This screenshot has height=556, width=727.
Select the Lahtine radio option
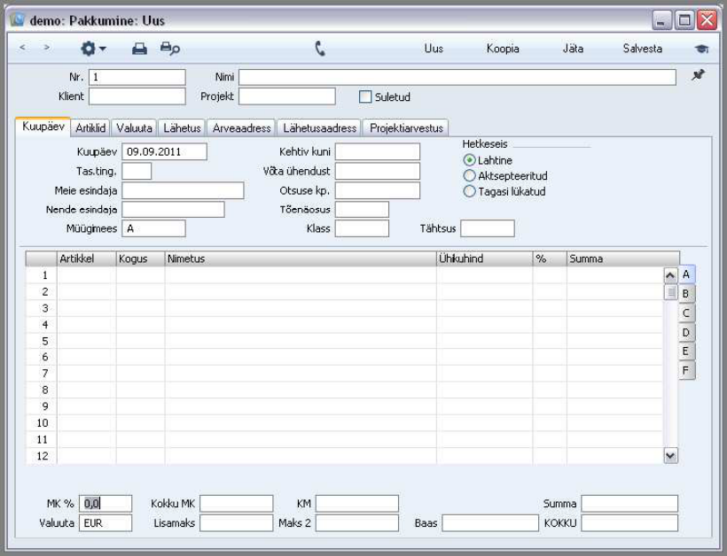(x=469, y=160)
